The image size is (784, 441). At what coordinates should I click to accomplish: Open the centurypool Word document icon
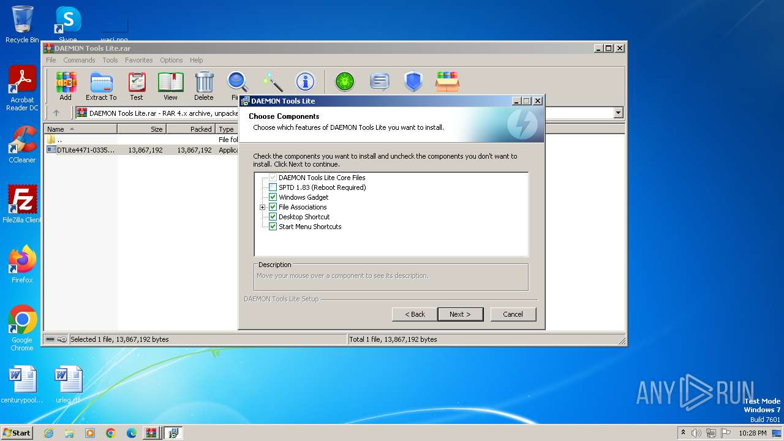(x=22, y=385)
